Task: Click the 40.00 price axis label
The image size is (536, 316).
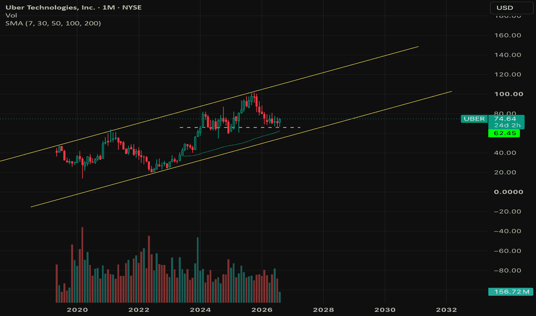Action: [x=505, y=153]
